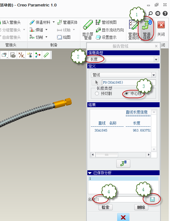Click the 检索 retrieve button
Viewport: 170px width, 221px height.
[x=105, y=207]
